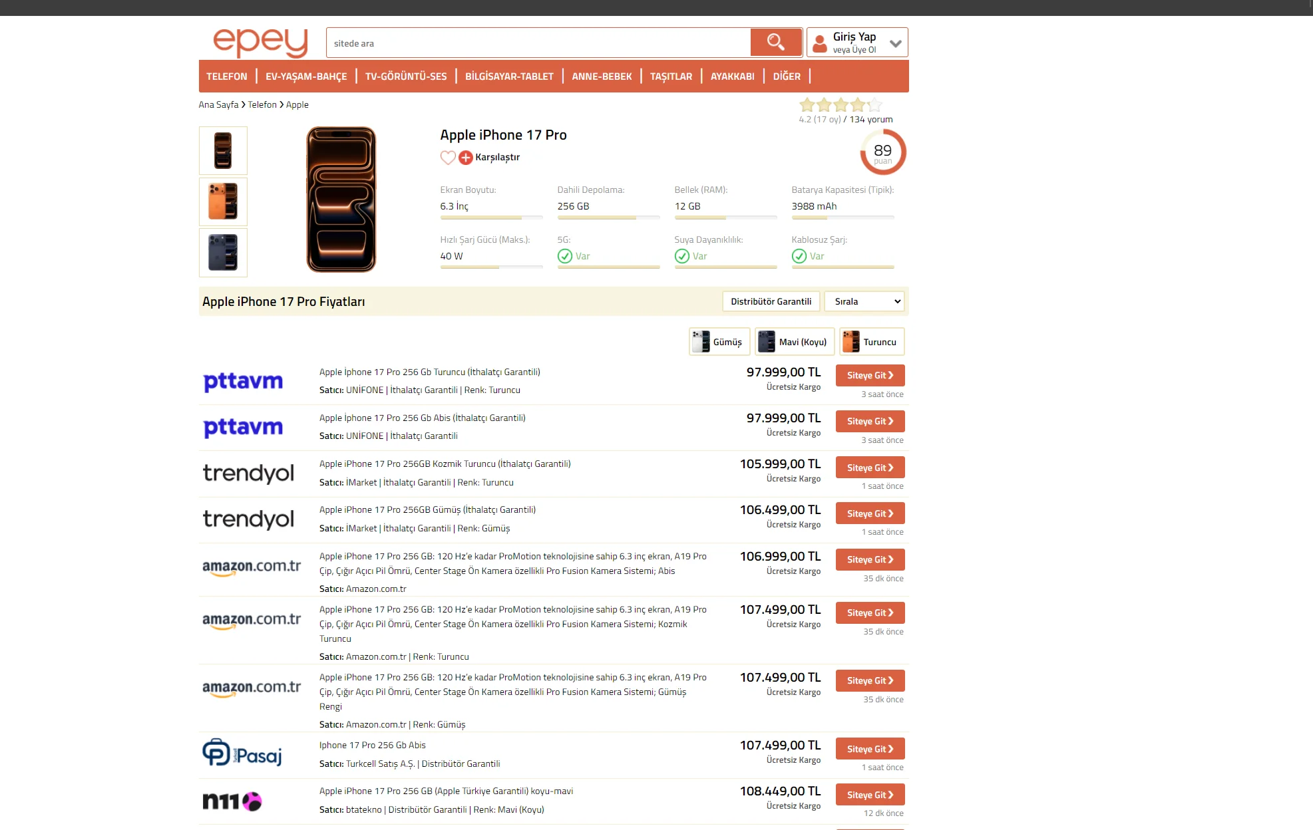Expand the Giriş Yap account dropdown arrow
This screenshot has height=830, width=1313.
[x=896, y=43]
